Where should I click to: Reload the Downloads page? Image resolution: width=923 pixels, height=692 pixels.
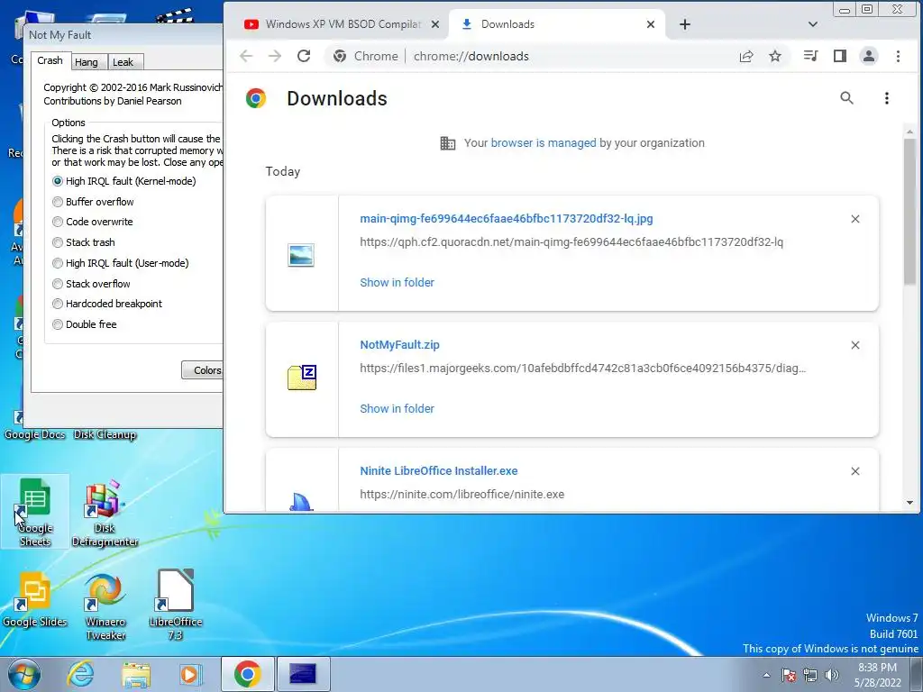[304, 56]
